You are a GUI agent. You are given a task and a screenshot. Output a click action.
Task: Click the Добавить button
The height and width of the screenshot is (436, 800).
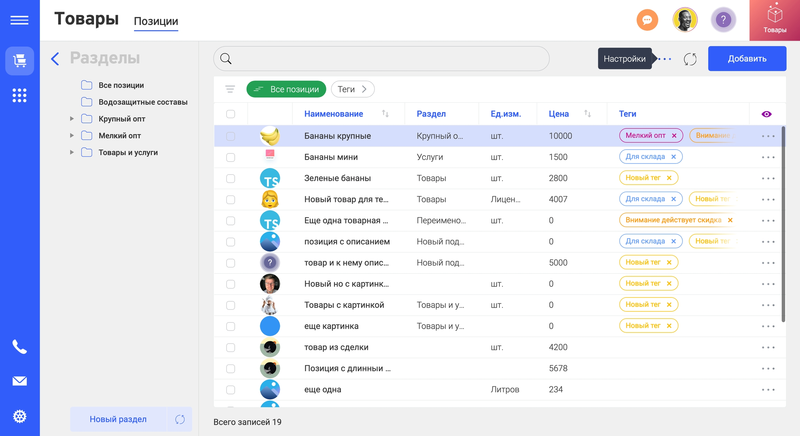point(747,58)
